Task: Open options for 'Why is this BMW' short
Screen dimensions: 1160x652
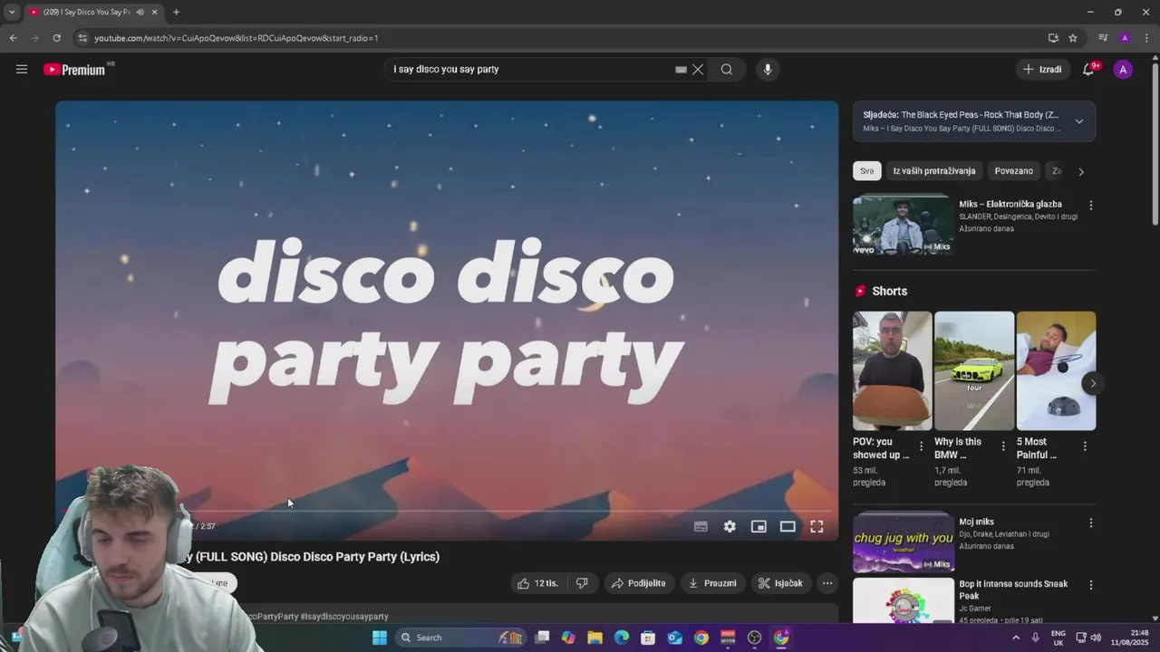Action: (x=1003, y=446)
